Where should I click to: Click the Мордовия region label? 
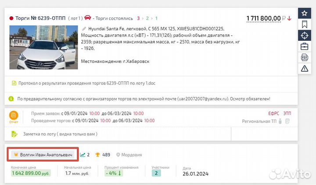132,155
